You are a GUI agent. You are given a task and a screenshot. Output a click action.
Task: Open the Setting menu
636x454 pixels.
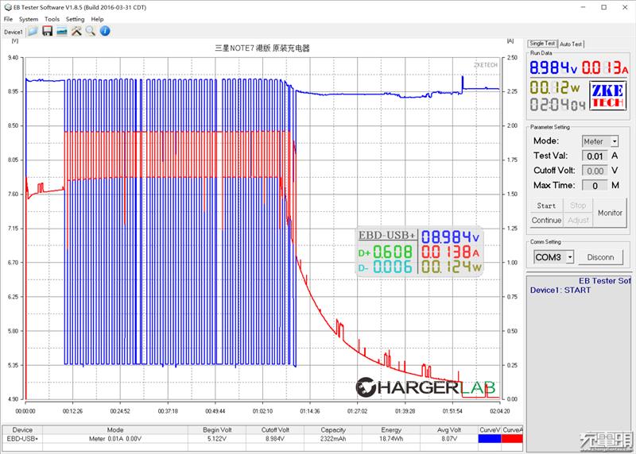point(75,19)
